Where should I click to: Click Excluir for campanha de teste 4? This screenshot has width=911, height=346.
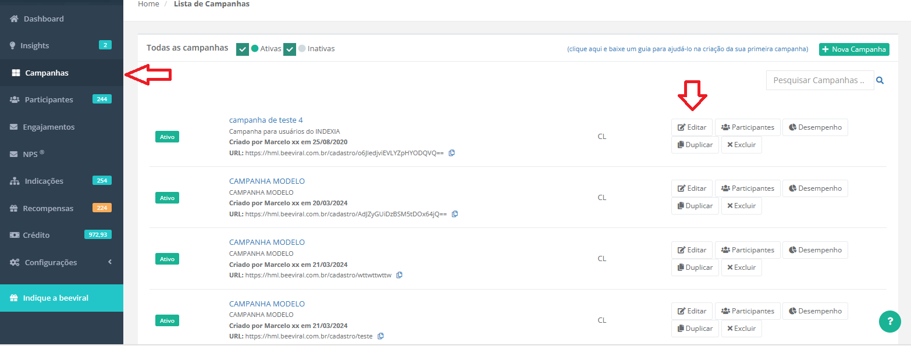[742, 145]
